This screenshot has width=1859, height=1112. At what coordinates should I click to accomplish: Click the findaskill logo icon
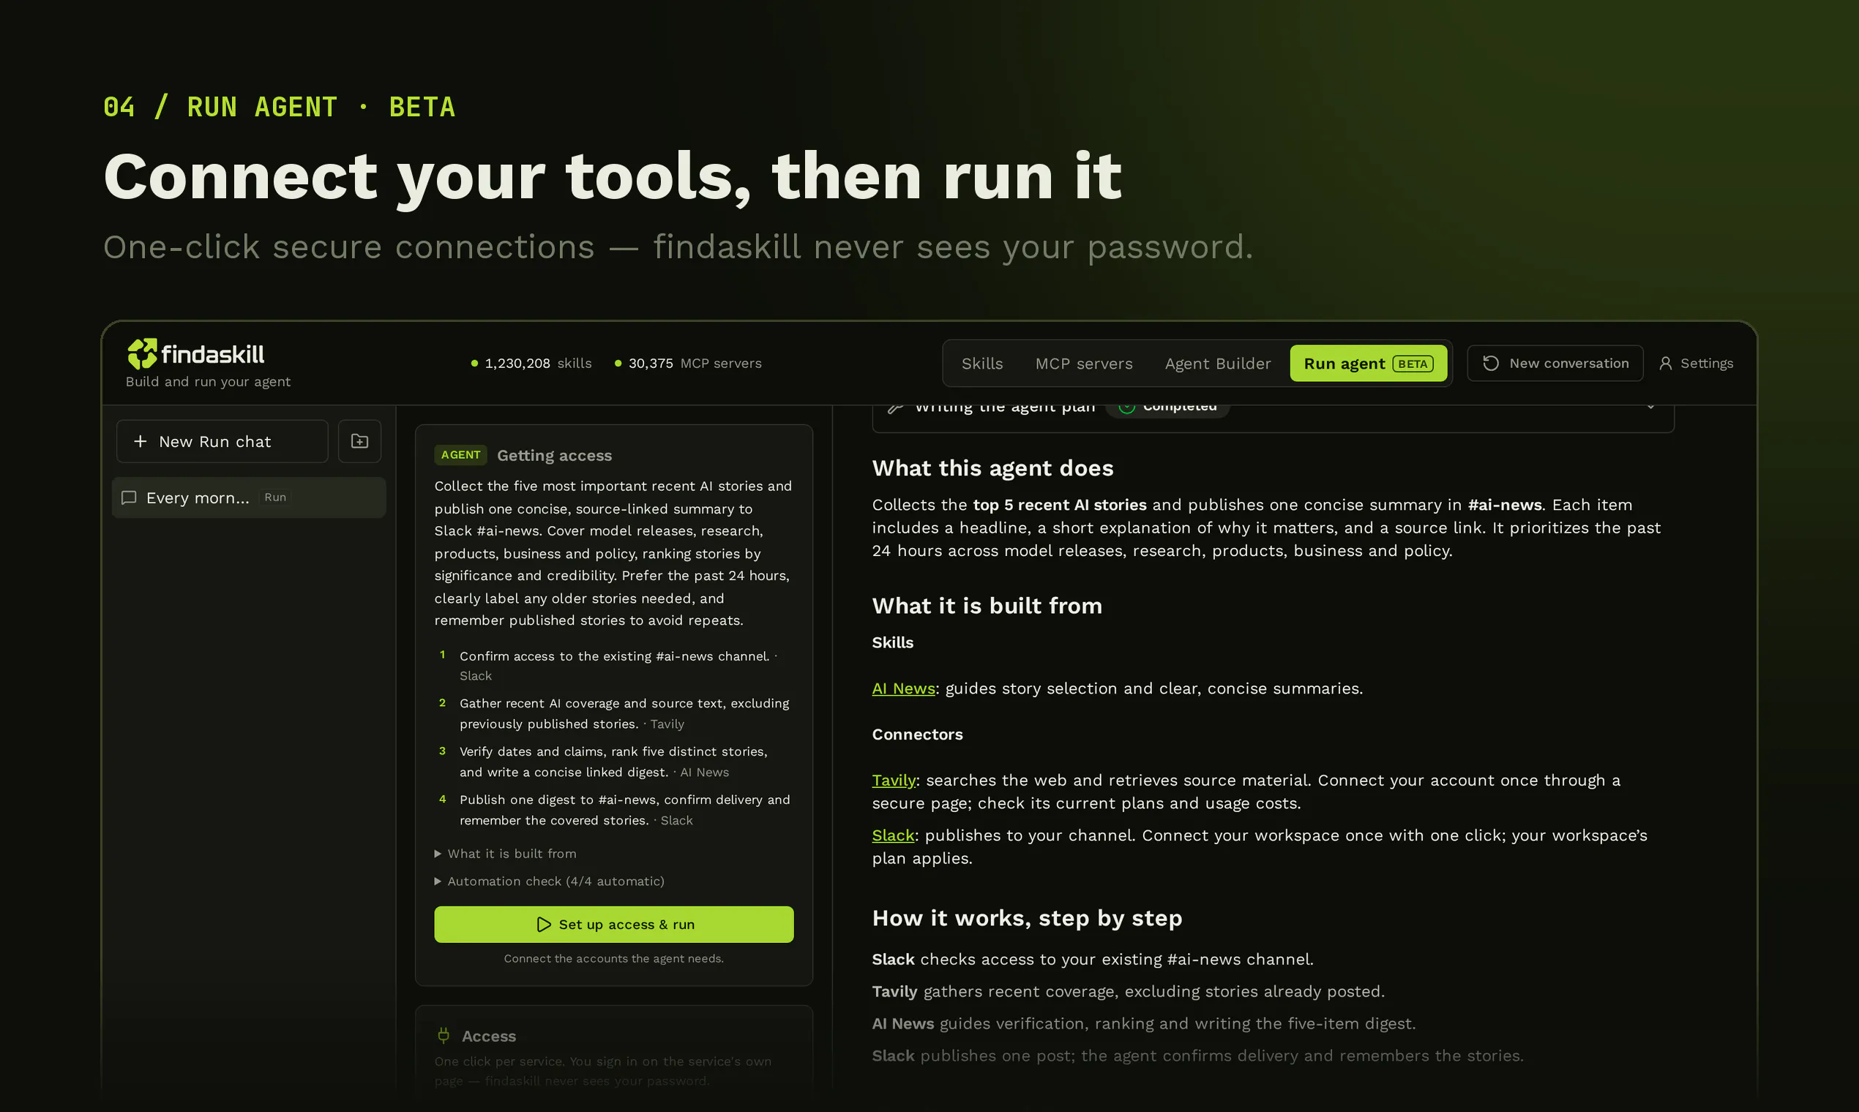coord(142,353)
